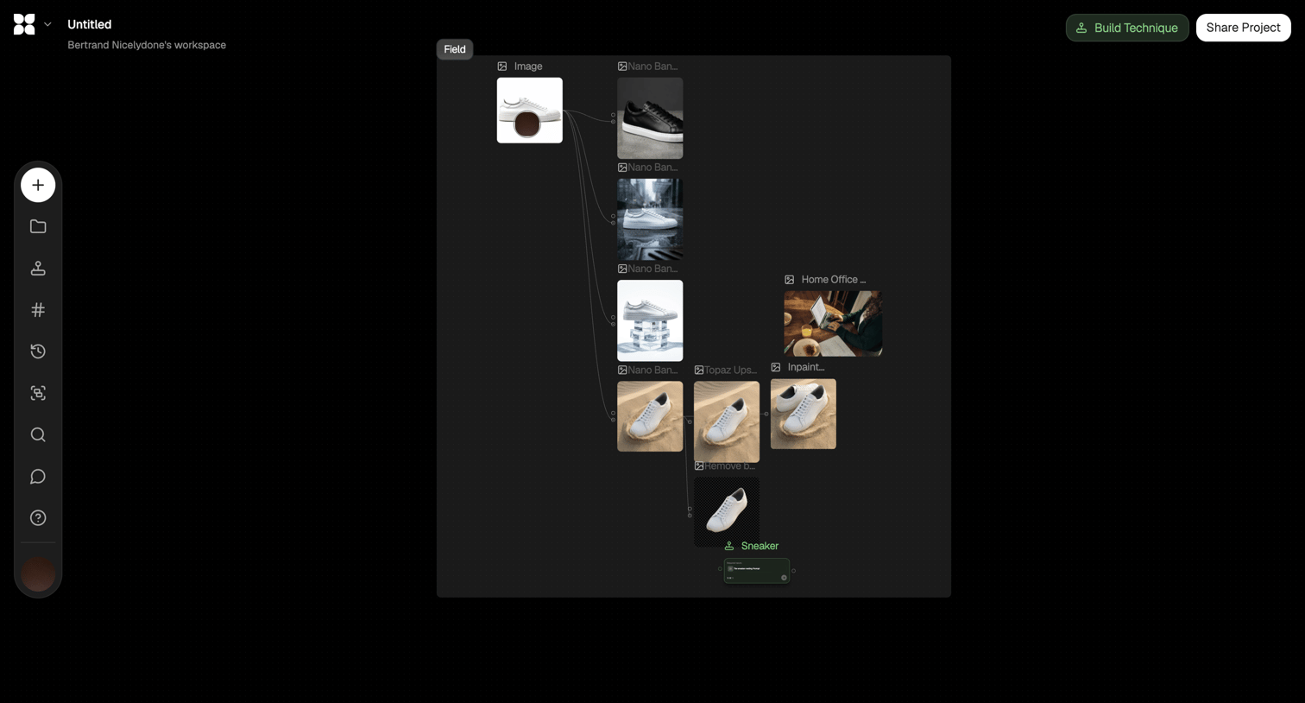Select the sneaker on ice blocks thumbnail
The height and width of the screenshot is (703, 1305).
[x=650, y=320]
